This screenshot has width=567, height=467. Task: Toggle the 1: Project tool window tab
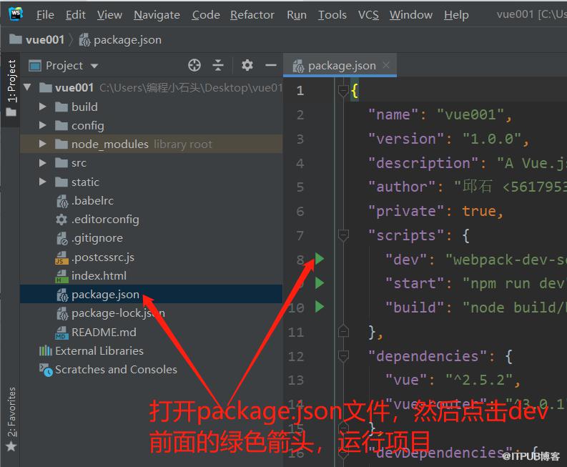tap(11, 88)
